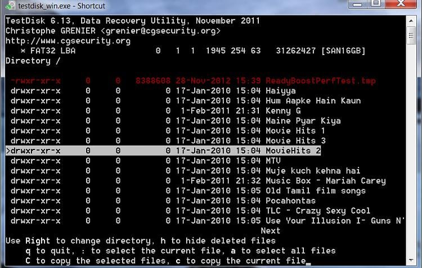
Task: Click the FAT32 LBA partition line
Action: [x=193, y=51]
